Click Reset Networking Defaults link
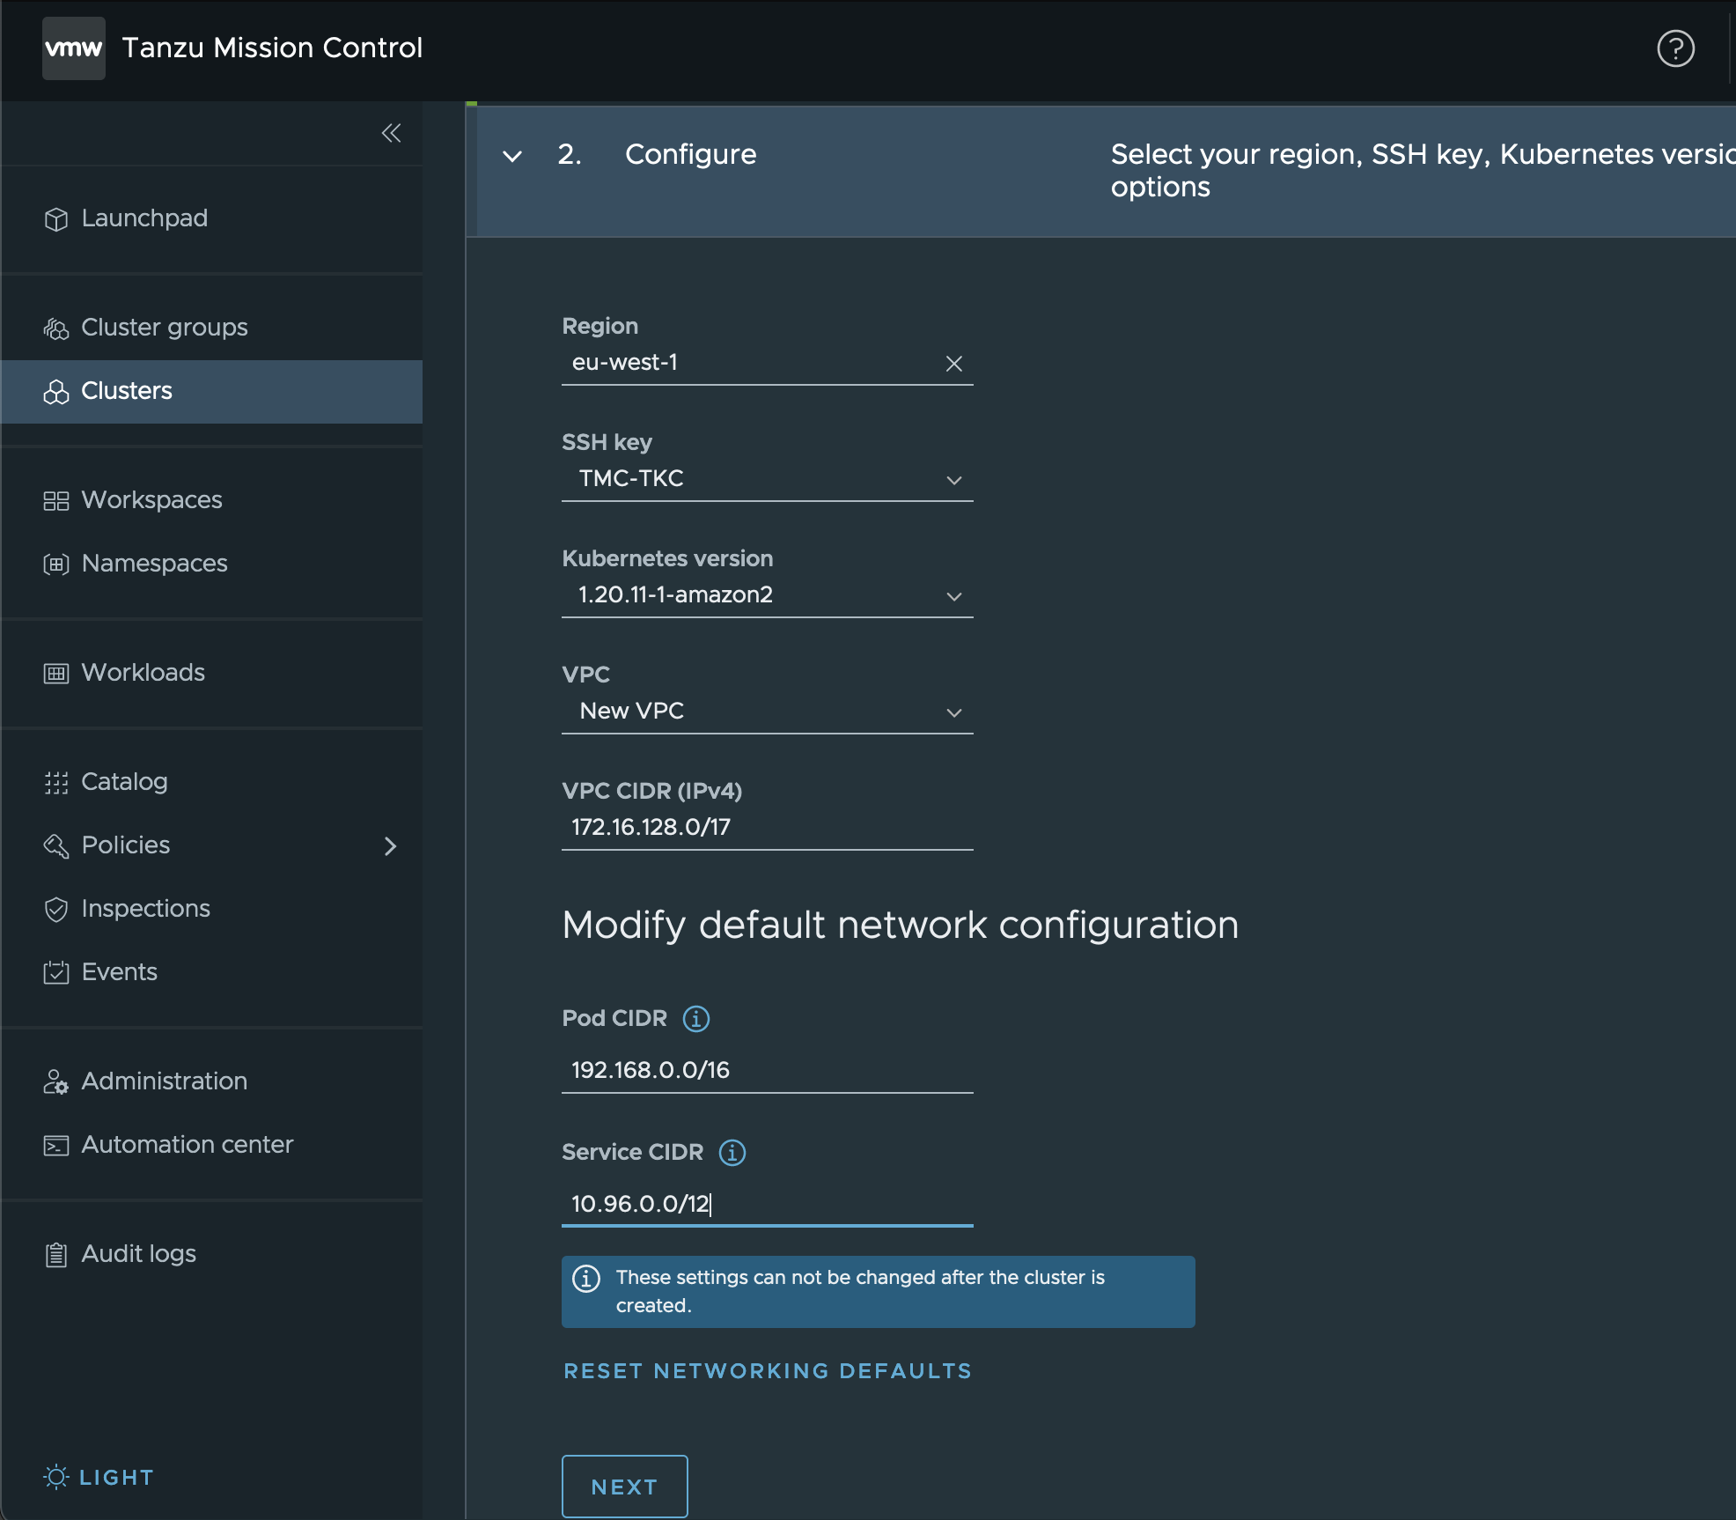This screenshot has width=1736, height=1520. [x=768, y=1371]
